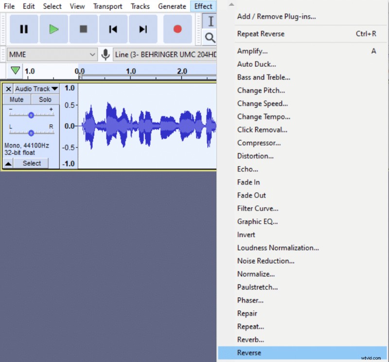Apply the Reverse effect

coord(249,353)
